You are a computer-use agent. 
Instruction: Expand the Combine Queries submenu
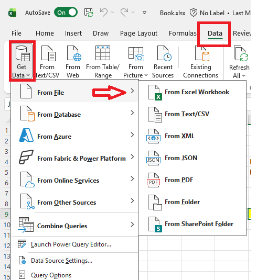point(75,226)
